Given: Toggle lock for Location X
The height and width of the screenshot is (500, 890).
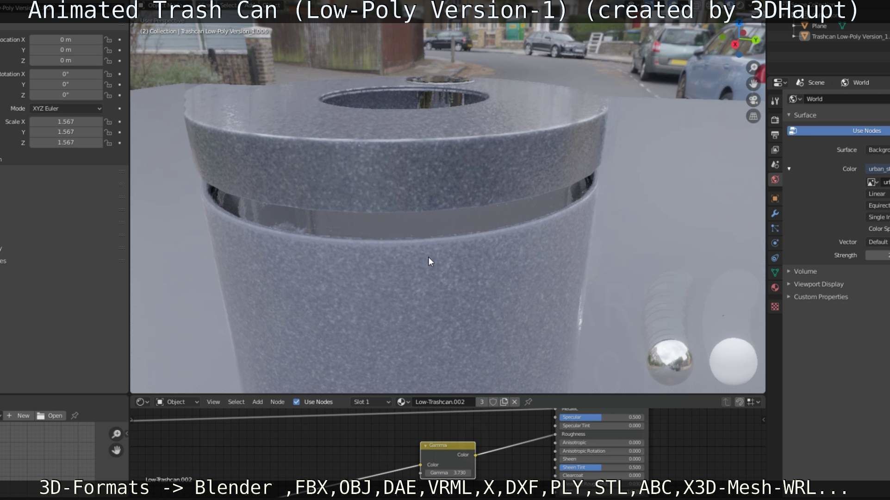Looking at the screenshot, I should (x=108, y=40).
